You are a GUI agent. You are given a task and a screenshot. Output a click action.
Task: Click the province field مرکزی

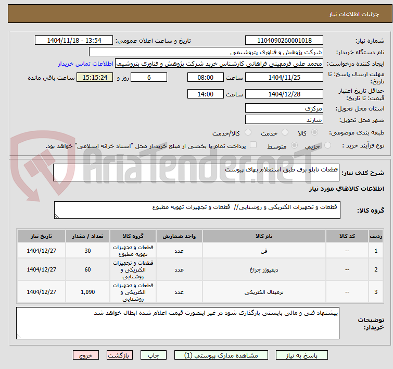284,108
